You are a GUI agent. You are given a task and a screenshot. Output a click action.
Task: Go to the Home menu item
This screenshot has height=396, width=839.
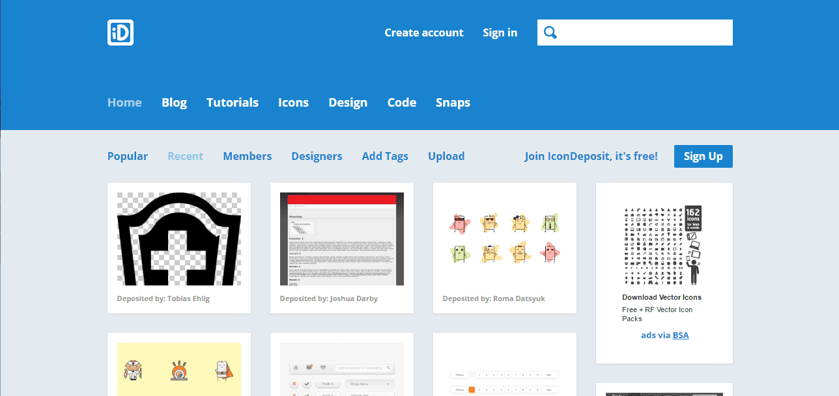pyautogui.click(x=124, y=103)
